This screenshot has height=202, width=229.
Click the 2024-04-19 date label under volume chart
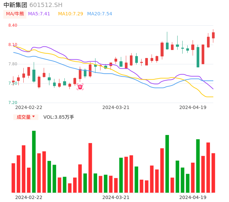click(x=193, y=197)
